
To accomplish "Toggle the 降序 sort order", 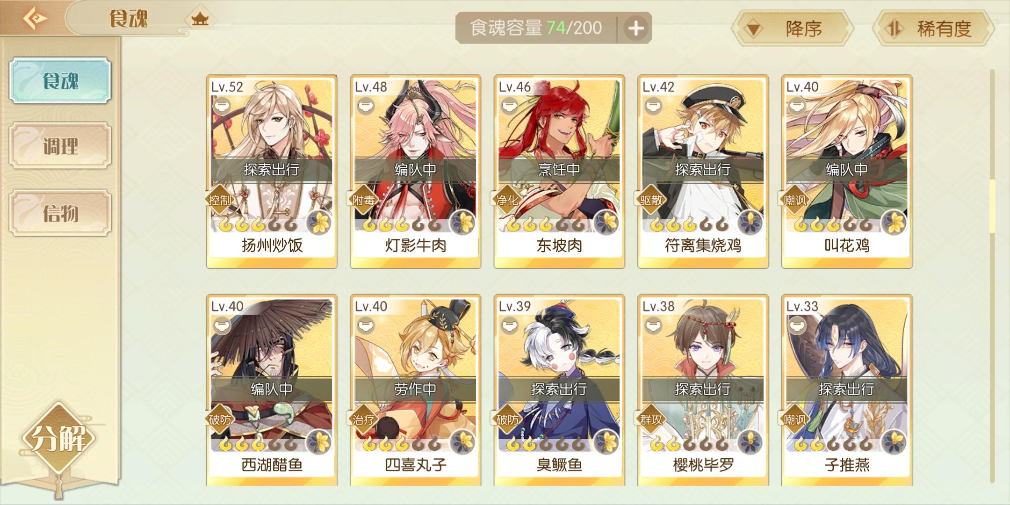I will (x=793, y=29).
